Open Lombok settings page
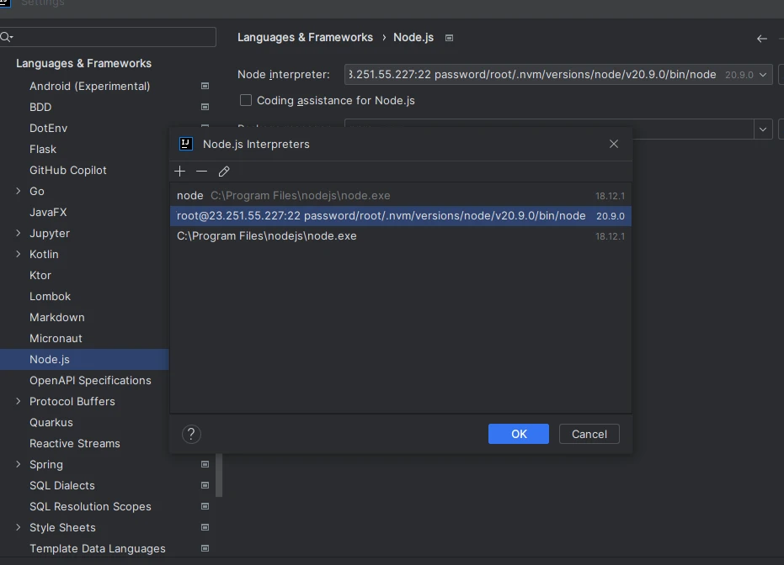Viewport: 784px width, 565px height. [x=50, y=297]
